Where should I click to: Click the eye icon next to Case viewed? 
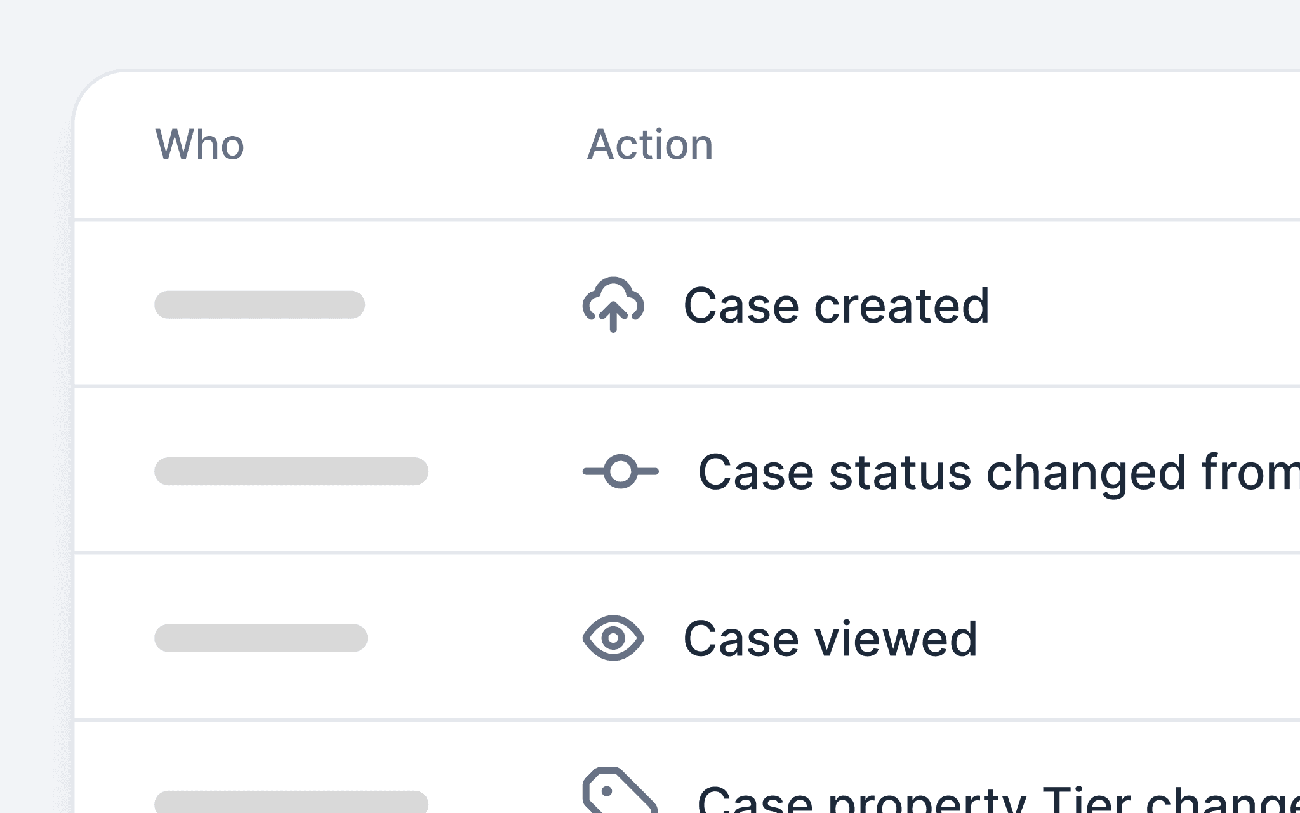(x=613, y=638)
